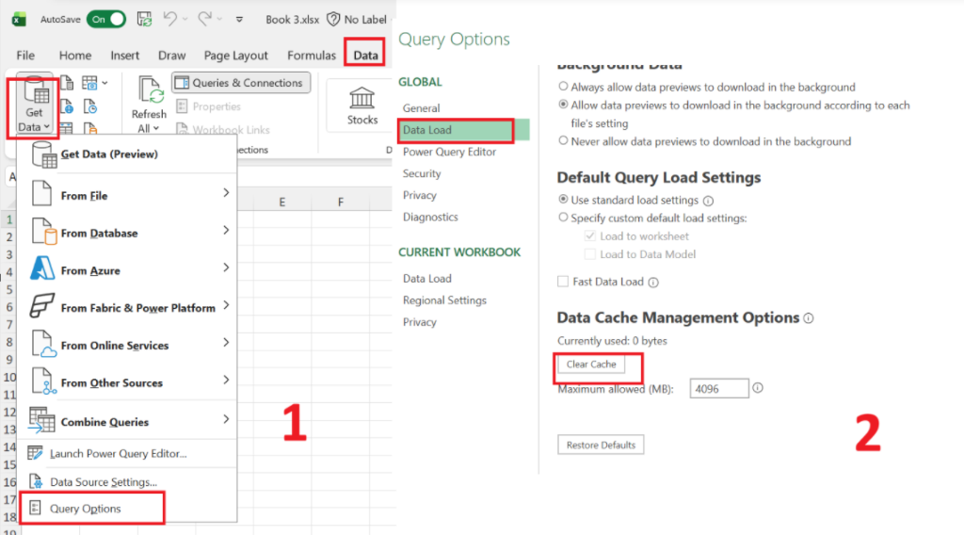The image size is (964, 535).
Task: Select Use standard load settings radio
Action: point(563,200)
